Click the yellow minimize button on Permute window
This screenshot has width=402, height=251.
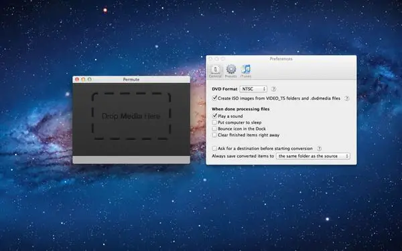click(x=83, y=80)
